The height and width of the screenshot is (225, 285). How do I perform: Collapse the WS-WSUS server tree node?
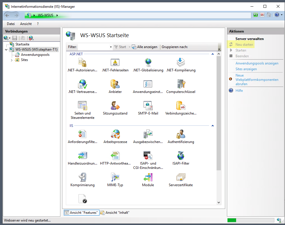click(6, 49)
